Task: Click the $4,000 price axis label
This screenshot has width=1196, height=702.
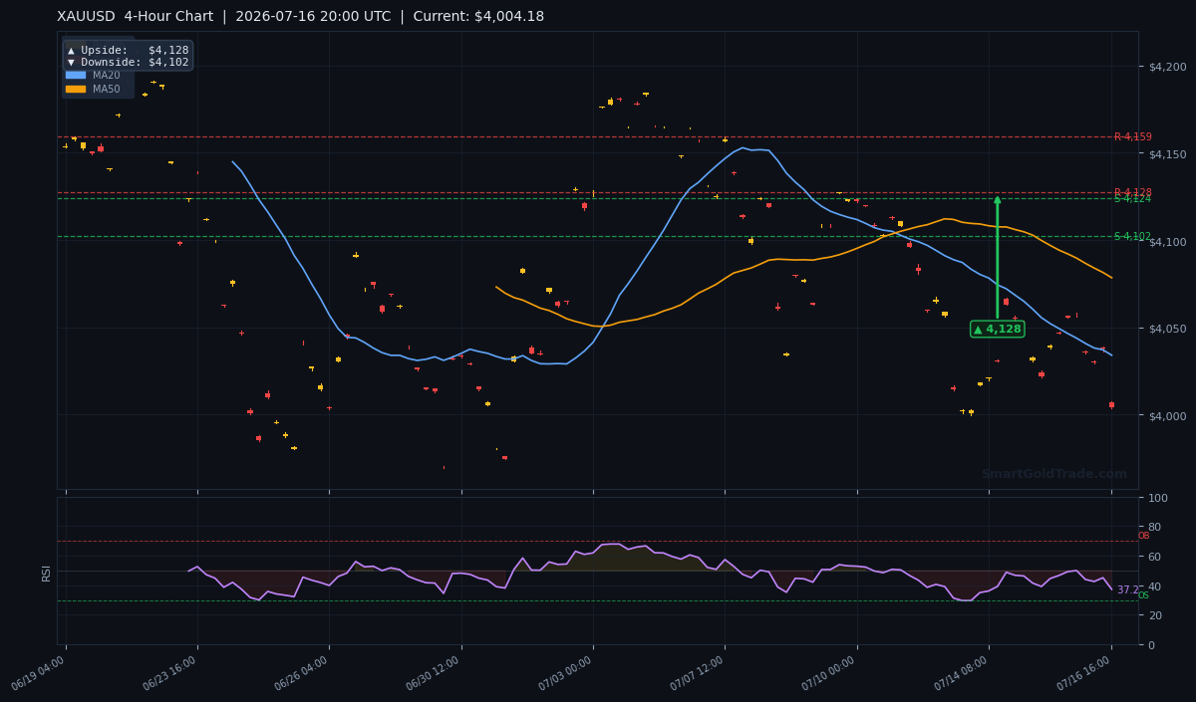Action: click(x=1167, y=416)
